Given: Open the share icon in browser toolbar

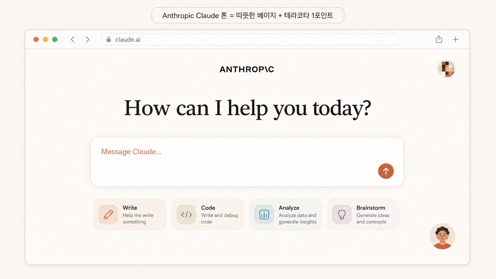Looking at the screenshot, I should pyautogui.click(x=439, y=39).
